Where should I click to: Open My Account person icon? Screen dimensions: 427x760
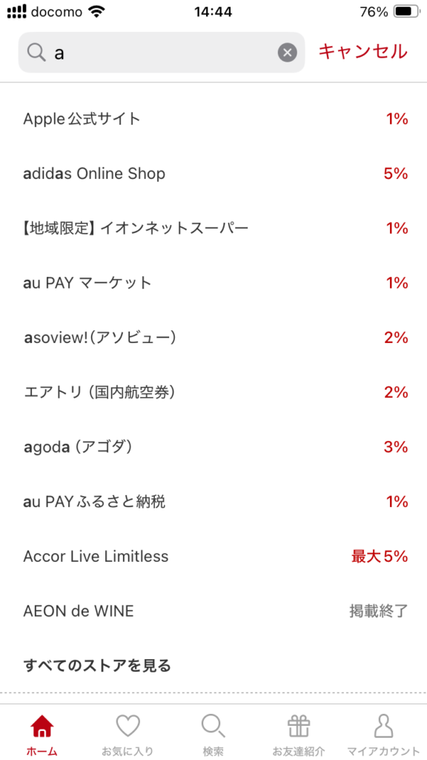click(384, 727)
